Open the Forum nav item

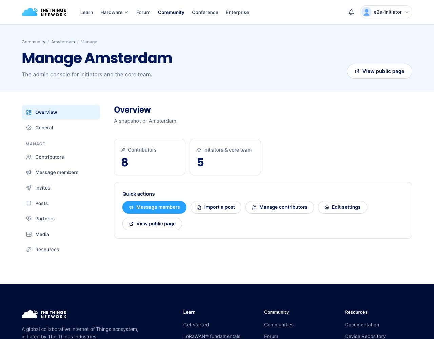[x=143, y=12]
